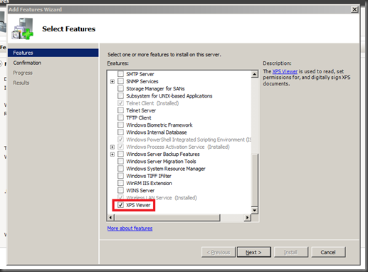Select the Progress step in sidebar

click(23, 73)
